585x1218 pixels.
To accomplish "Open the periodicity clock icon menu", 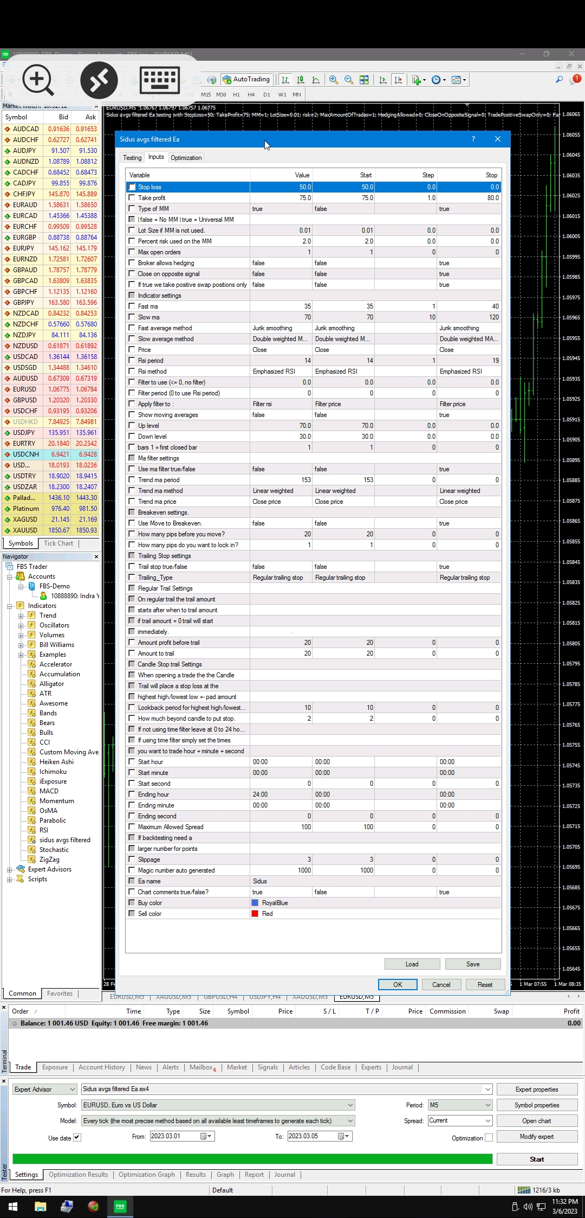I will pos(438,80).
